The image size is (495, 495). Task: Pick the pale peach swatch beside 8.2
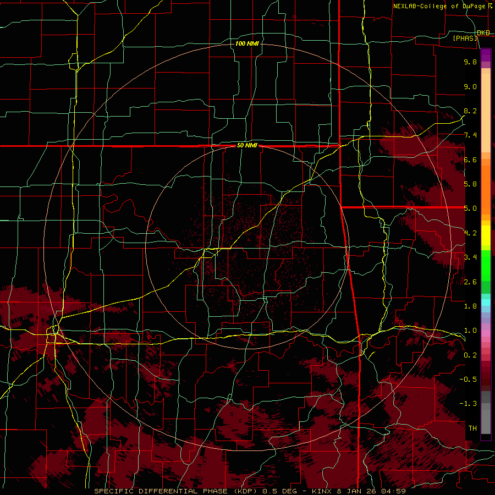click(486, 113)
